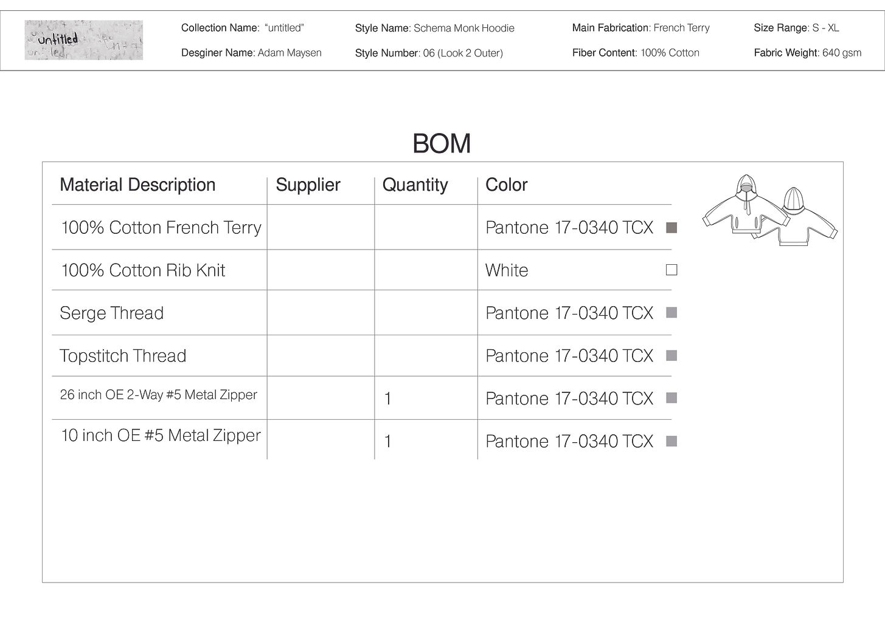Click the Fabric Weight 640 gsm text
The width and height of the screenshot is (885, 625).
click(807, 53)
